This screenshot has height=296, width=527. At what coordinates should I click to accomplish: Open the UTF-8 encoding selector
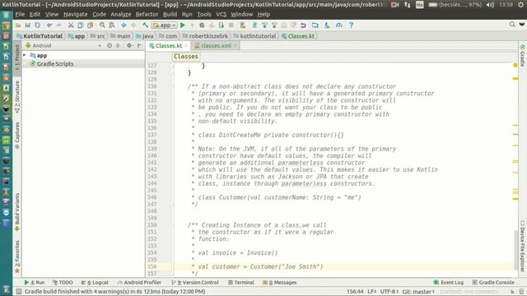pyautogui.click(x=389, y=292)
